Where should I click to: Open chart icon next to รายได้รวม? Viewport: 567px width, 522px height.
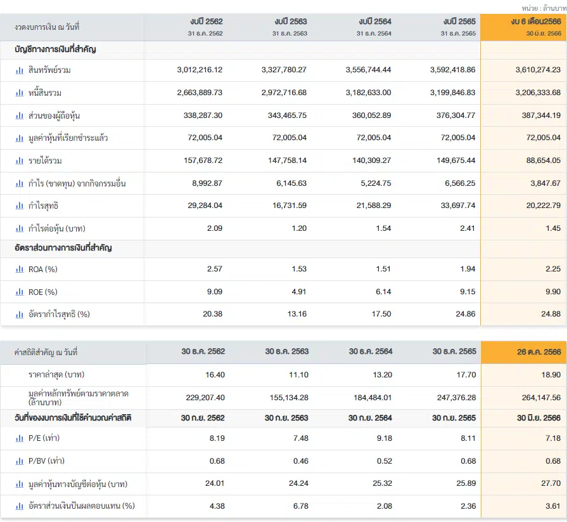point(20,160)
